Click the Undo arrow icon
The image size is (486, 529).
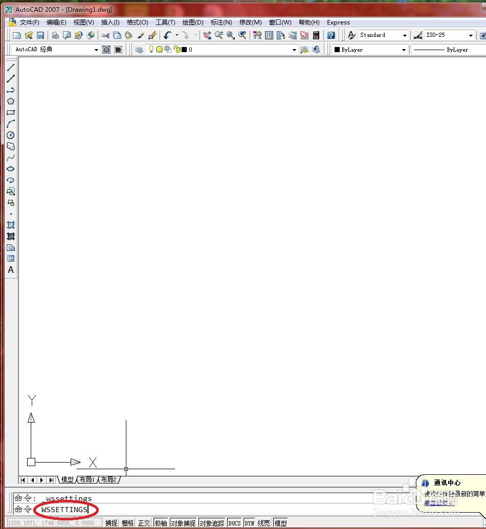167,35
